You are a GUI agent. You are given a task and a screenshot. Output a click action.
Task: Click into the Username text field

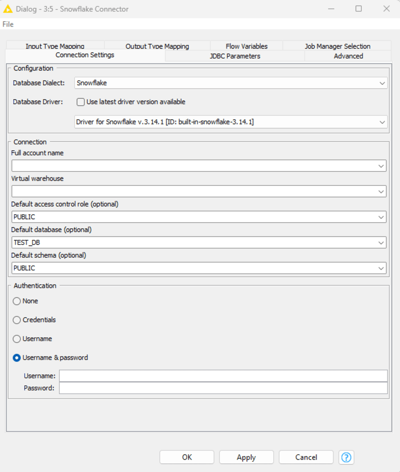223,376
